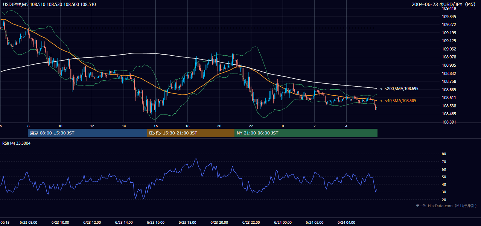Viewport: 481px width, 226px height.
Task: Click RSI scale value 50
Action: (x=444, y=177)
